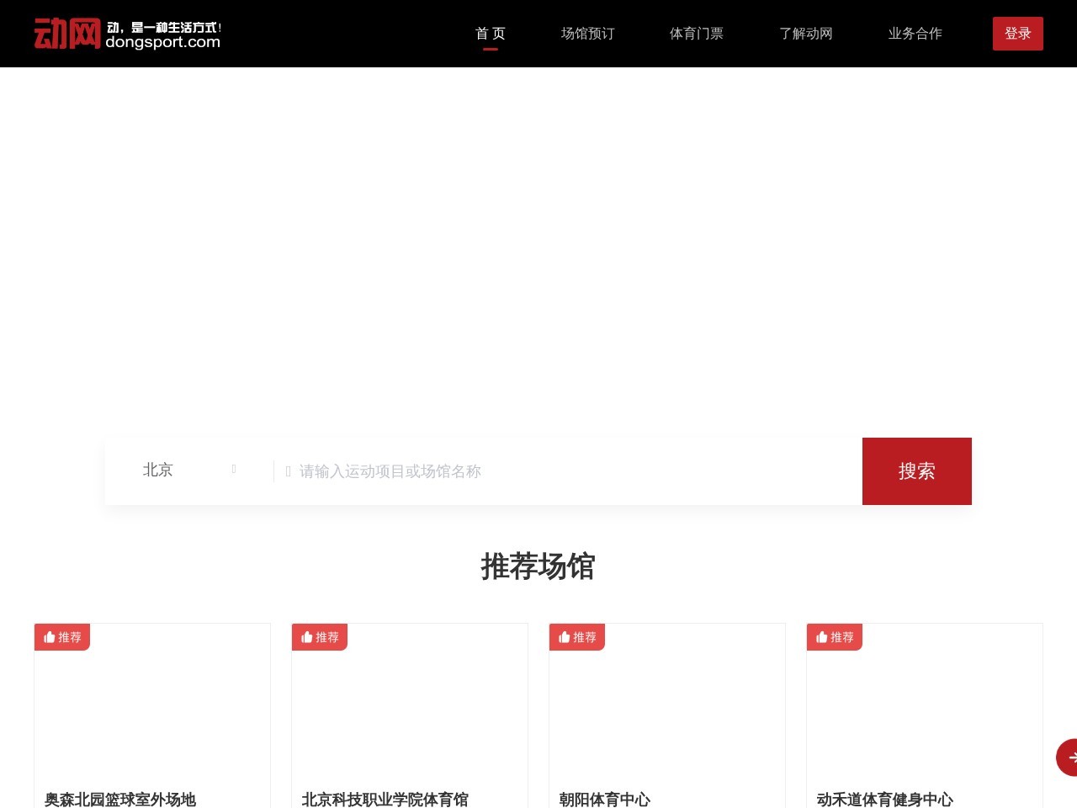1077x808 pixels.
Task: Click the 动网 dongsport logo
Action: coord(126,34)
